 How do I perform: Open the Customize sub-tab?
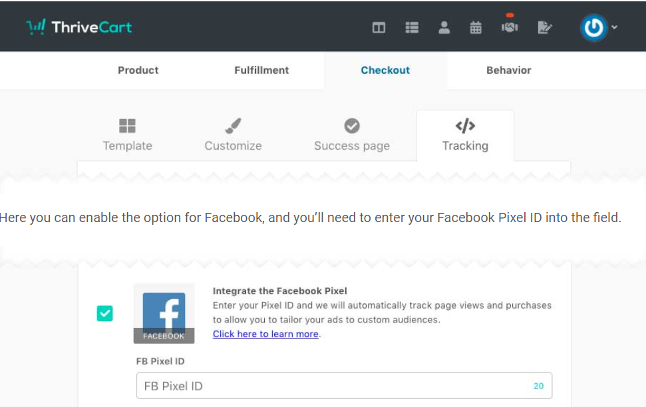coord(233,136)
